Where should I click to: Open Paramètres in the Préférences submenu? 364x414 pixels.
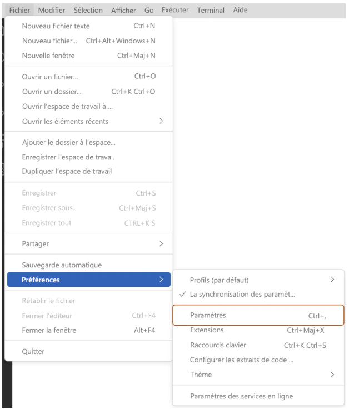(258, 315)
